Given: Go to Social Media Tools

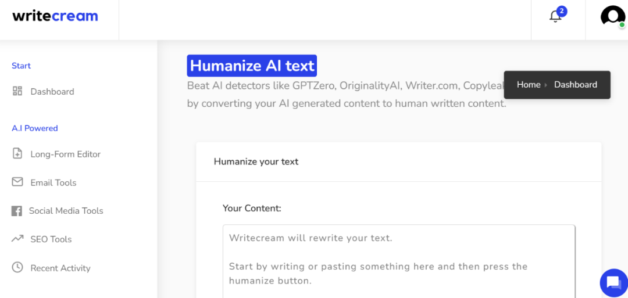Looking at the screenshot, I should (x=66, y=211).
